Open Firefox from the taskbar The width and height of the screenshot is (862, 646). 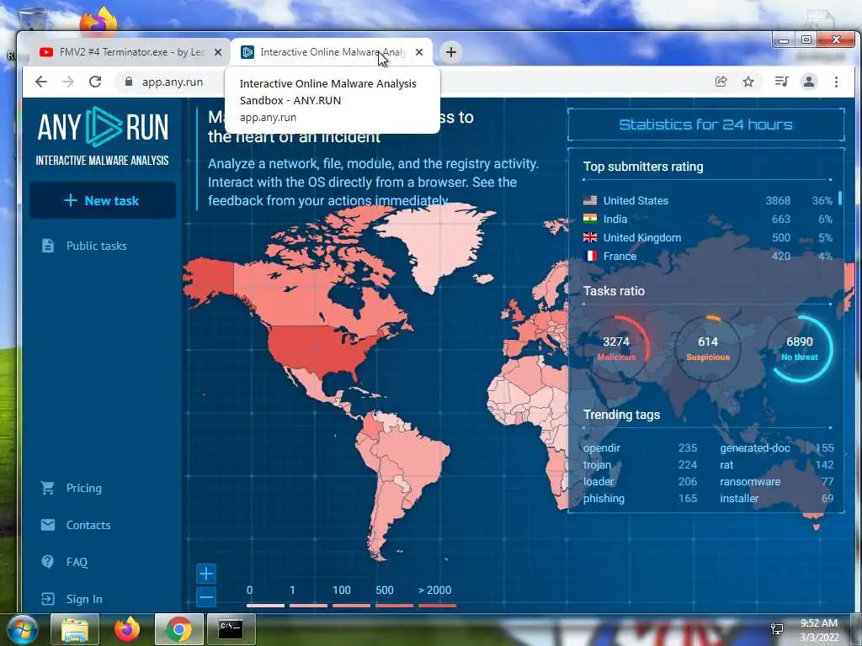click(x=127, y=629)
